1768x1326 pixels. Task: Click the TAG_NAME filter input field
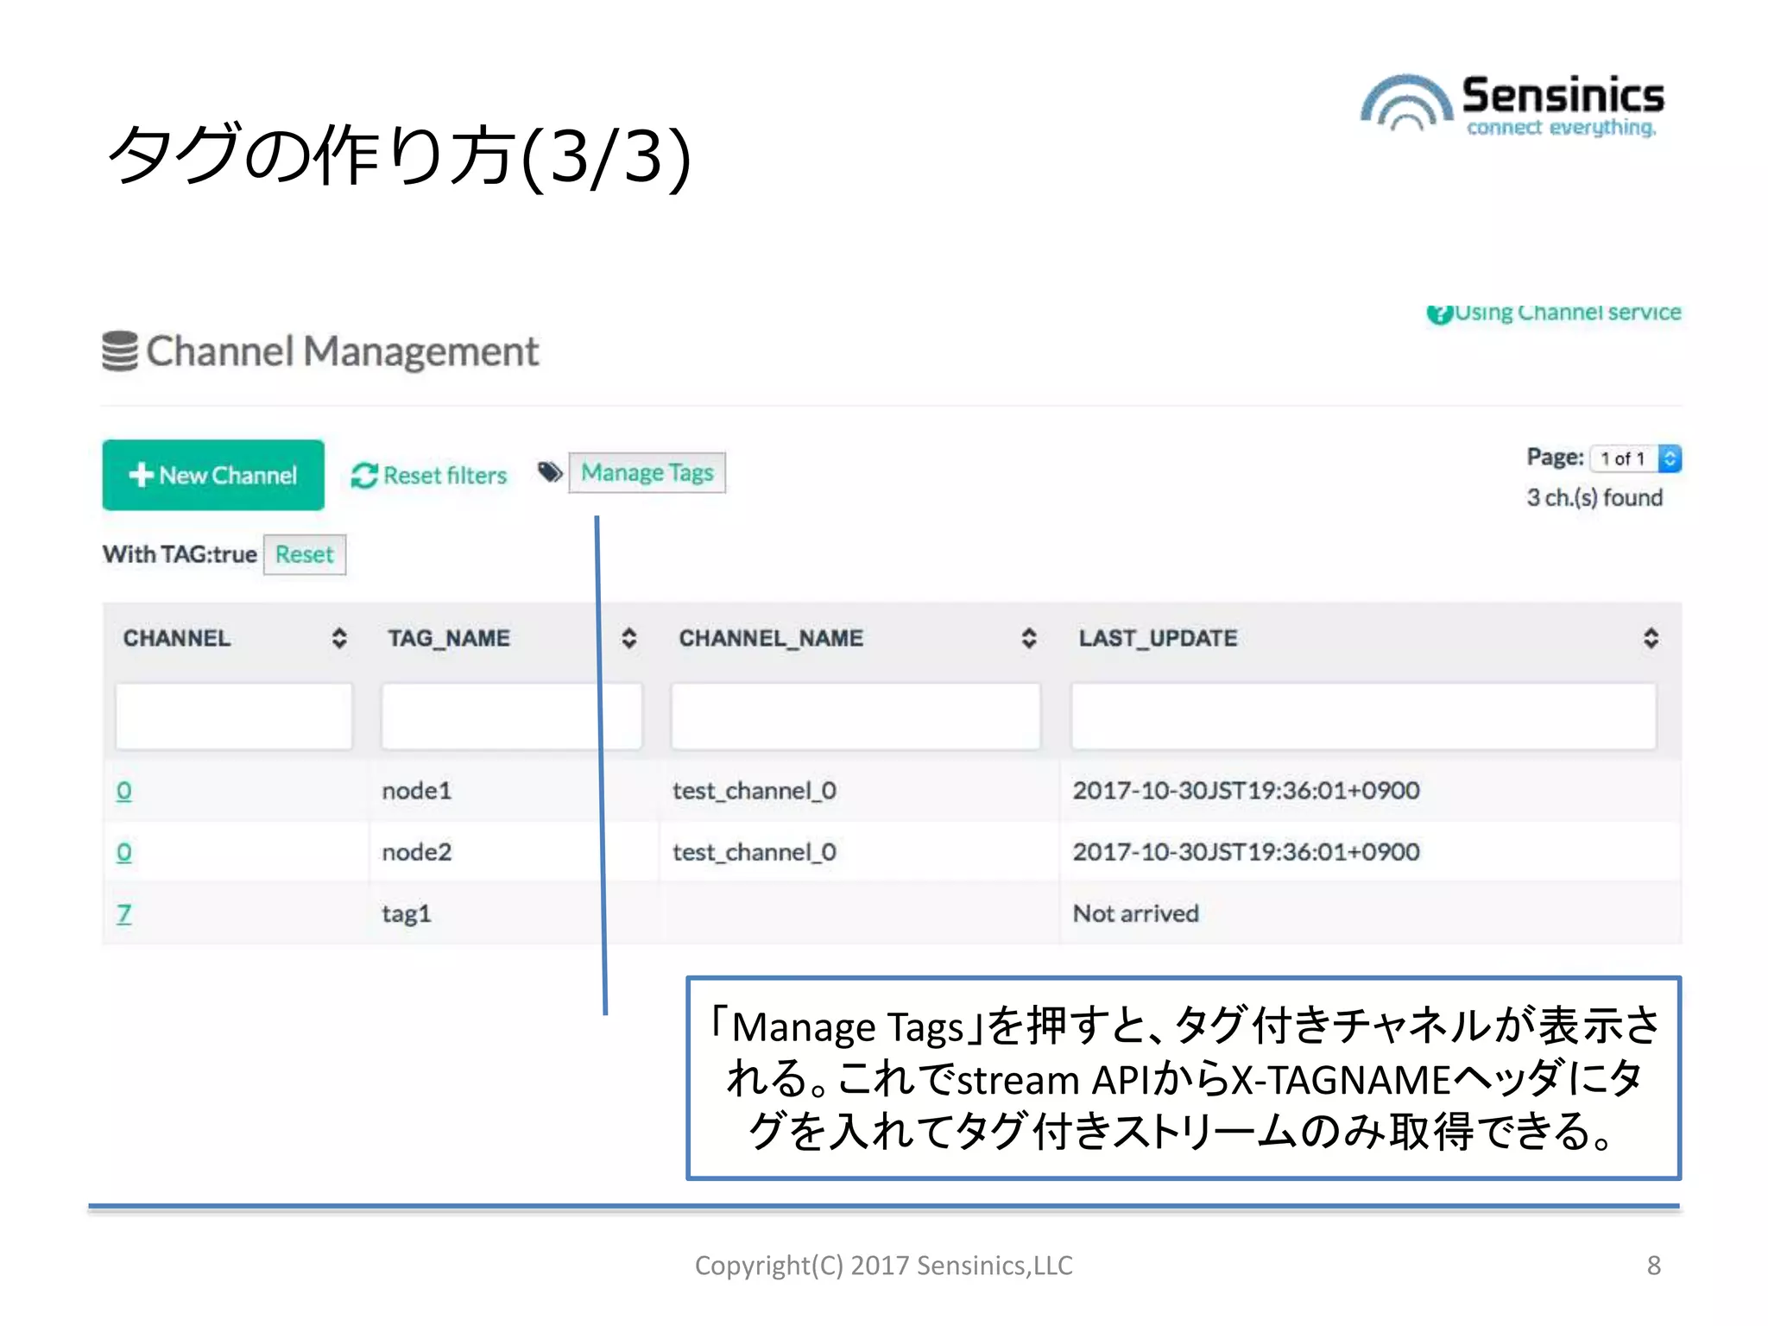coord(489,716)
